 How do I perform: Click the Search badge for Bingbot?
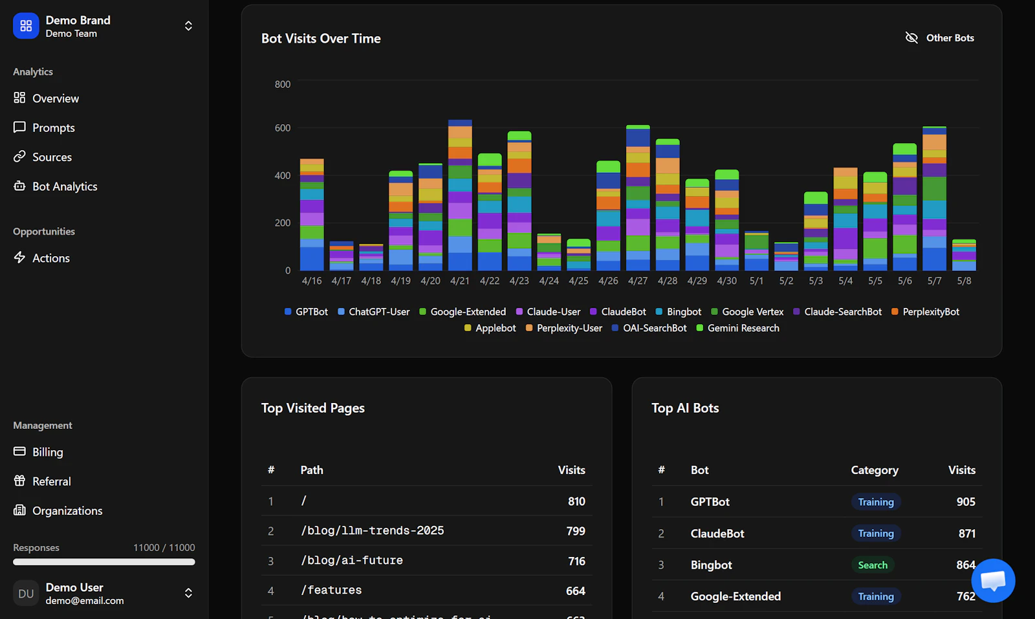click(x=873, y=565)
